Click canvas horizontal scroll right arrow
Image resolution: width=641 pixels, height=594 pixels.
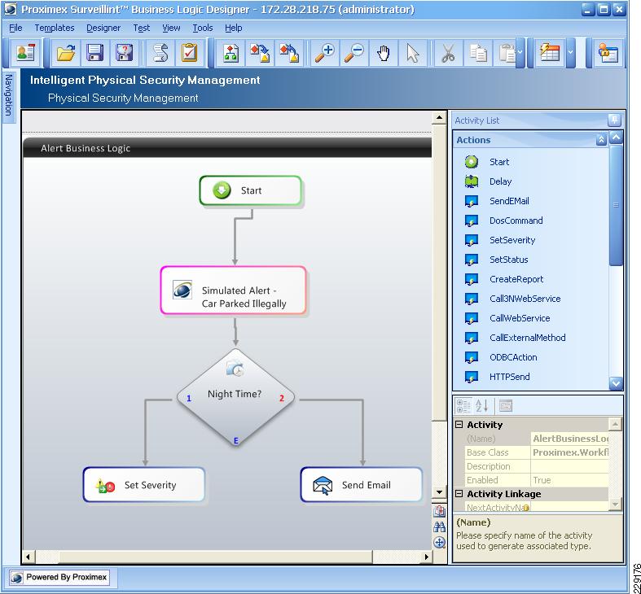426,557
